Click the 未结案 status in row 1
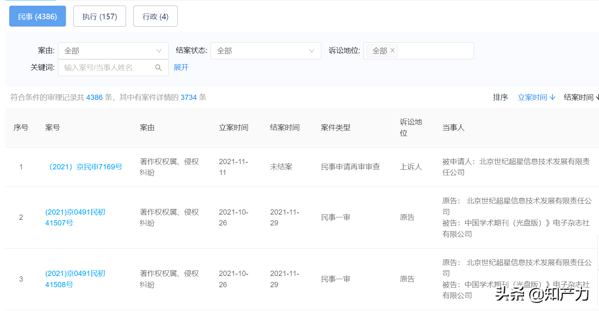 281,167
